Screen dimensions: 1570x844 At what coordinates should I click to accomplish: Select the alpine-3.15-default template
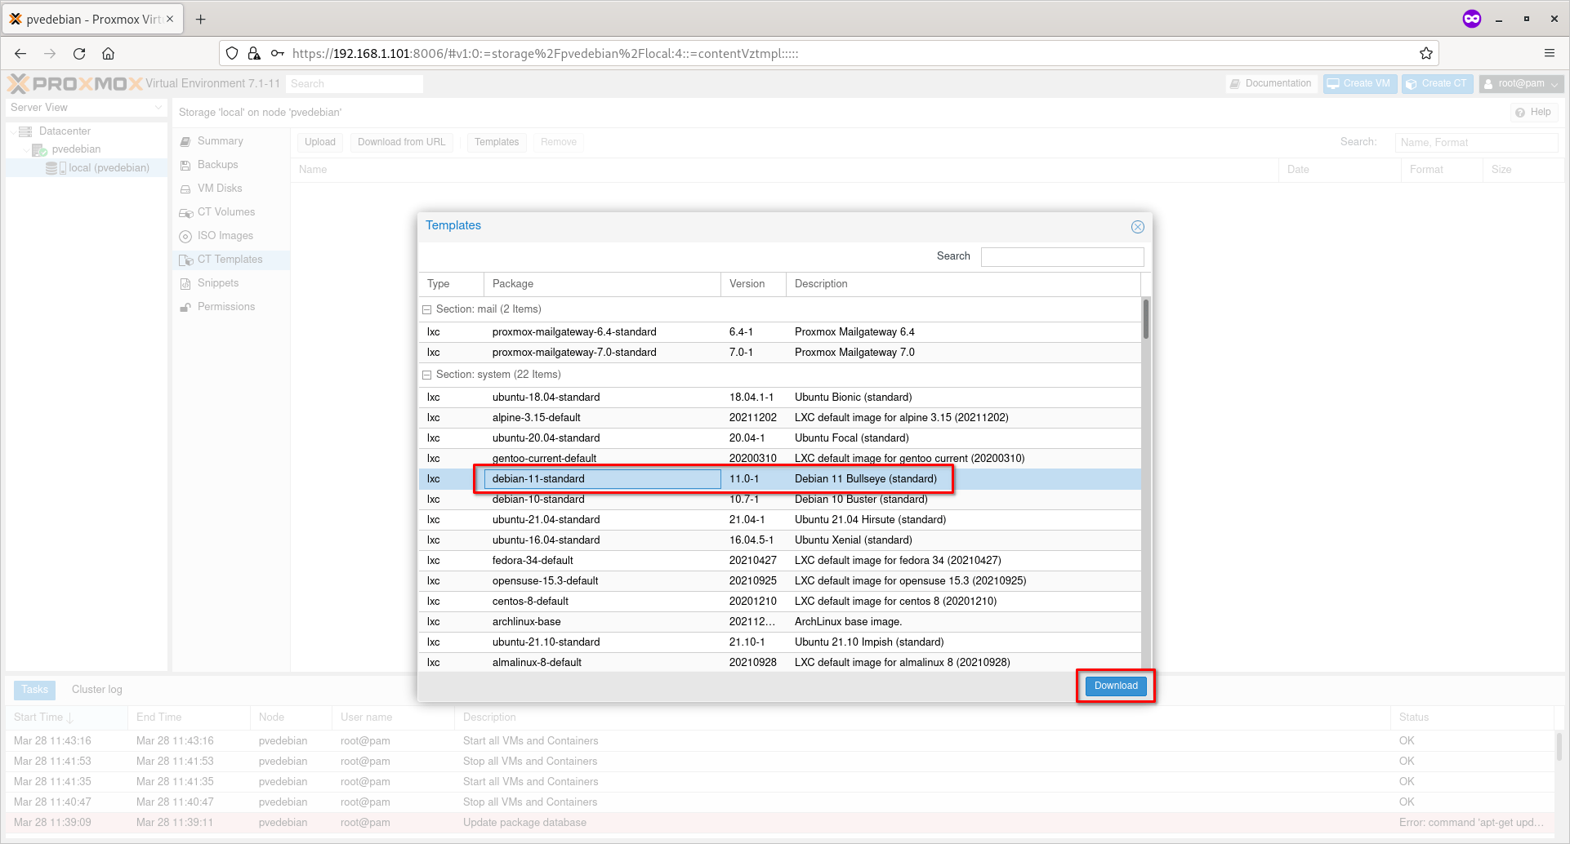(x=779, y=418)
